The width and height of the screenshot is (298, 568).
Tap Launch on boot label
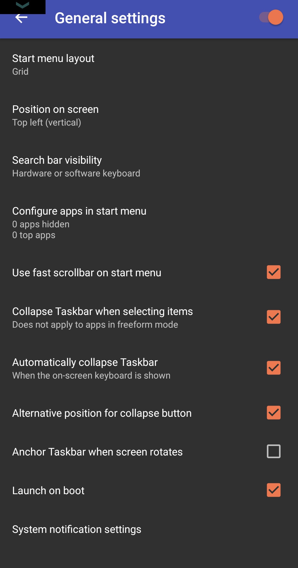pos(48,491)
